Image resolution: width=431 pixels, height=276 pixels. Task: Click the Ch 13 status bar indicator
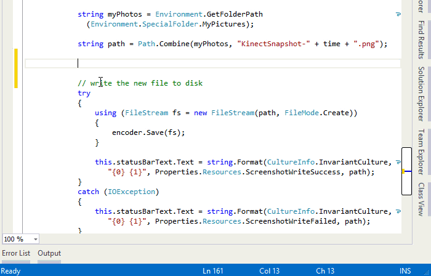click(325, 271)
